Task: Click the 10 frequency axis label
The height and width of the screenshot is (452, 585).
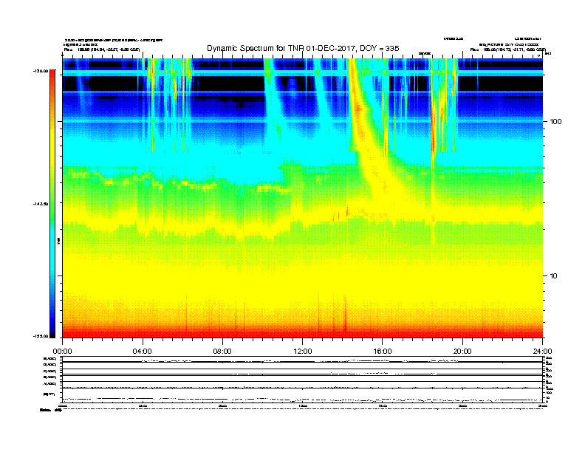Action: click(x=554, y=276)
